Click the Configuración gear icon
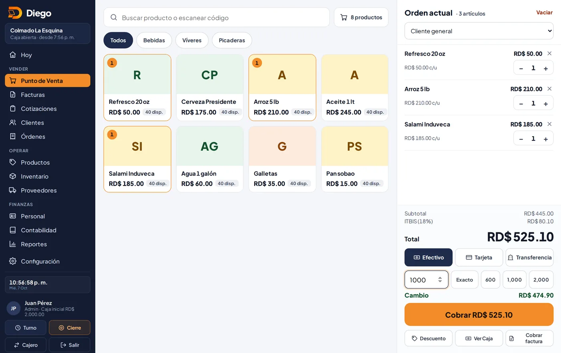 click(x=13, y=261)
